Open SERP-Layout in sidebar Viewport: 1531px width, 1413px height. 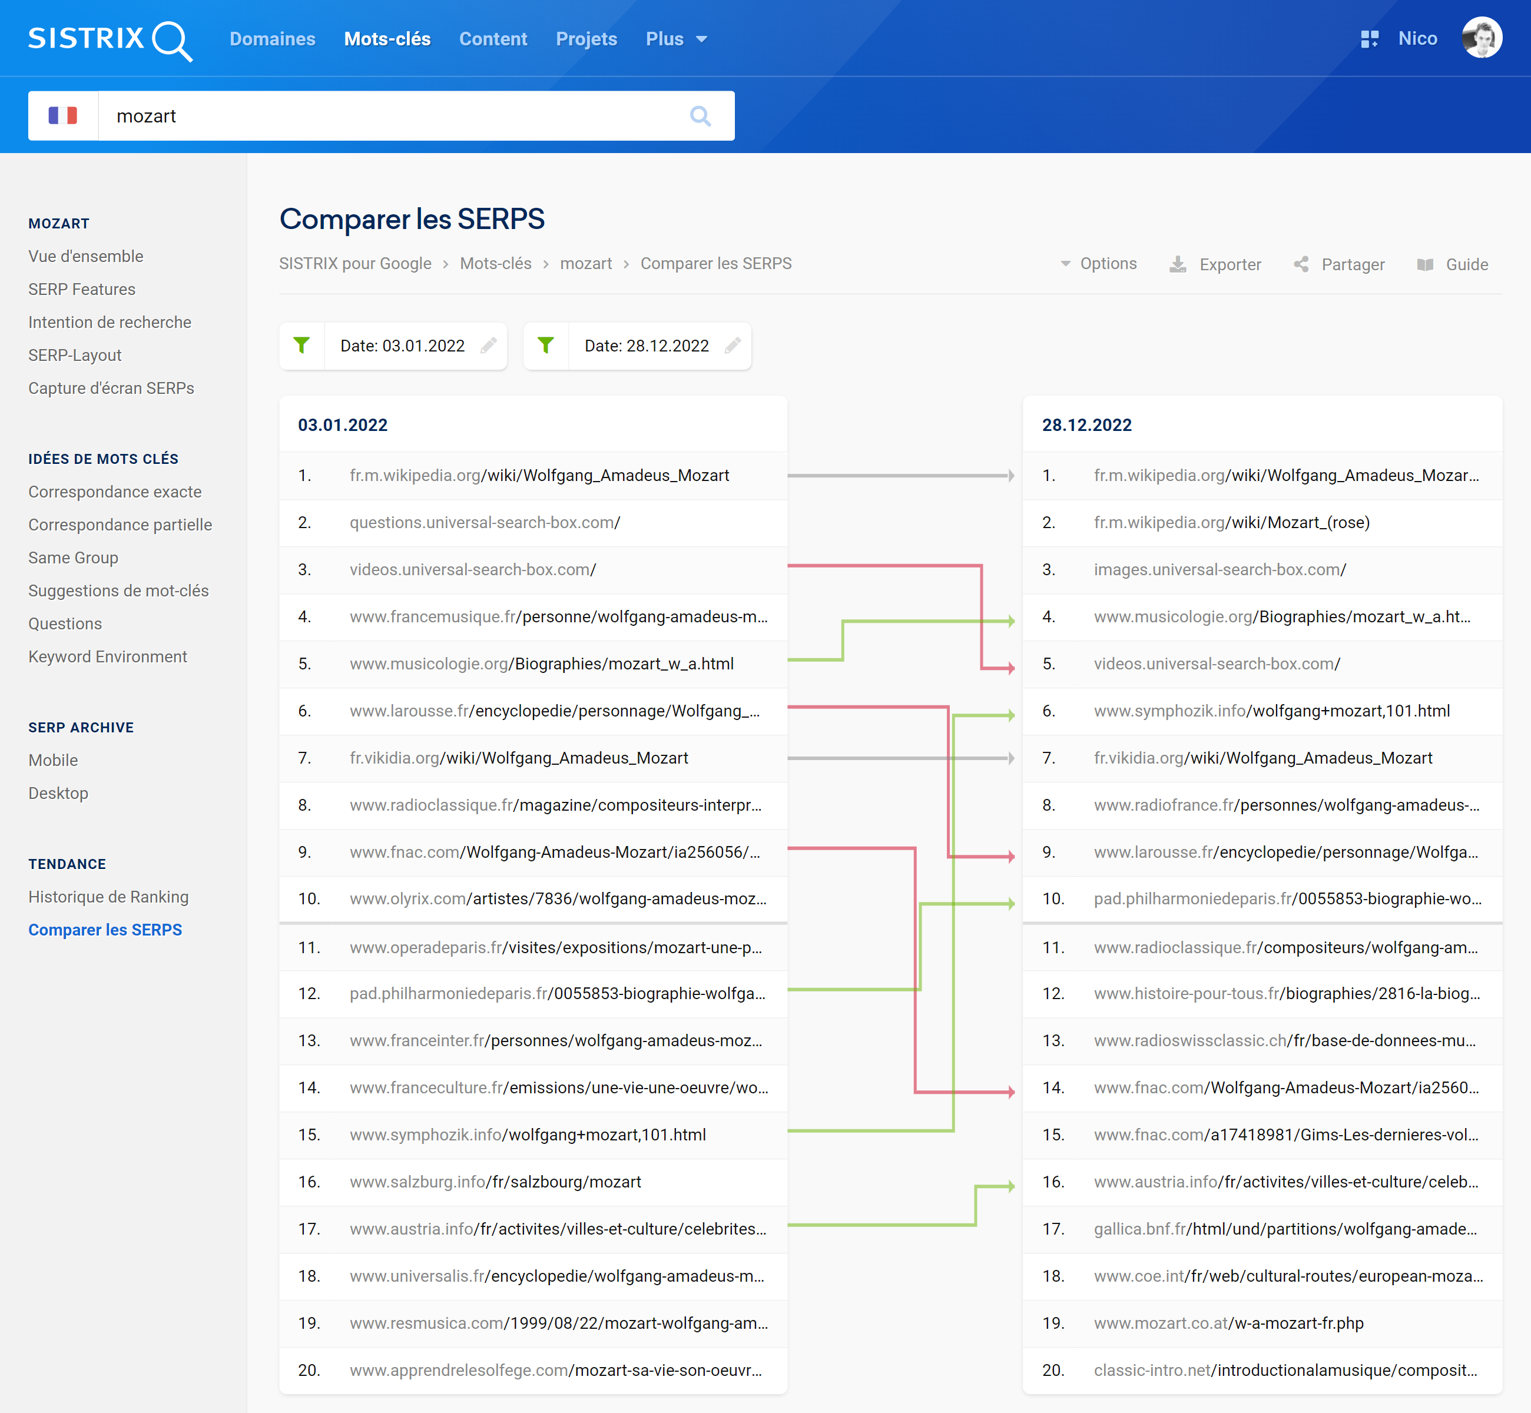(75, 355)
